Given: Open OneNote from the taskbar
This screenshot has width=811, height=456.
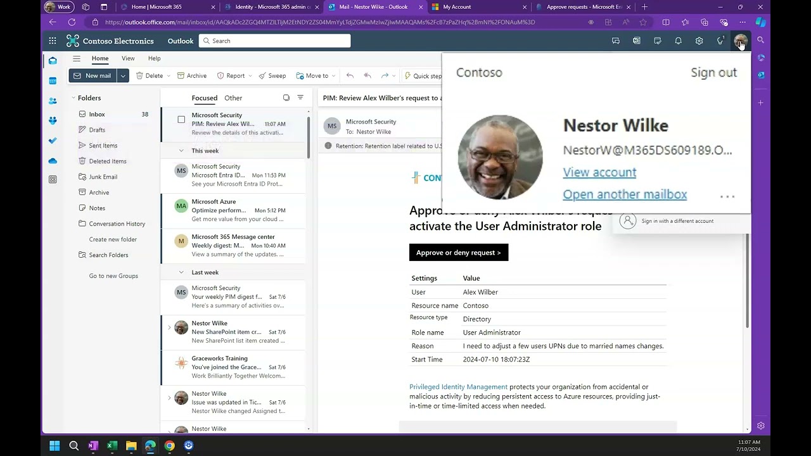Looking at the screenshot, I should pyautogui.click(x=93, y=445).
